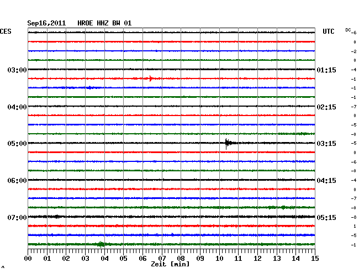Select the 07:00 local time label
The width and height of the screenshot is (359, 273).
point(17,217)
